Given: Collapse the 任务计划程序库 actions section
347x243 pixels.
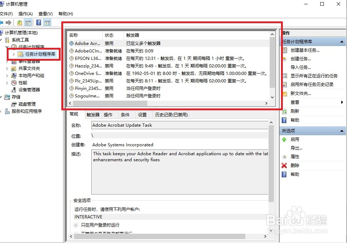Looking at the screenshot, I should (342, 42).
